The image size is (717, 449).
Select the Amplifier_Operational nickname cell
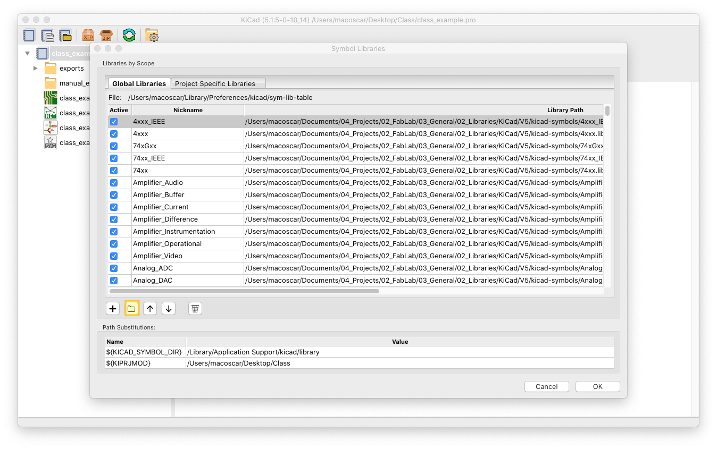coord(167,244)
